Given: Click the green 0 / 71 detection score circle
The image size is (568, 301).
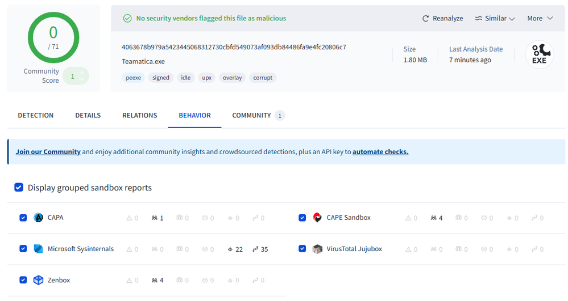Looking at the screenshot, I should pos(53,37).
